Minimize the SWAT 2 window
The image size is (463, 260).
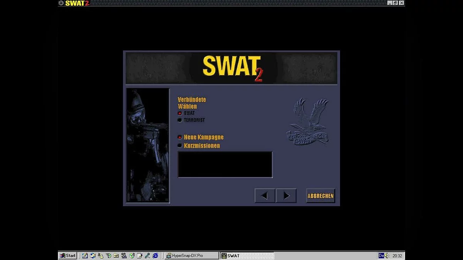pyautogui.click(x=390, y=3)
